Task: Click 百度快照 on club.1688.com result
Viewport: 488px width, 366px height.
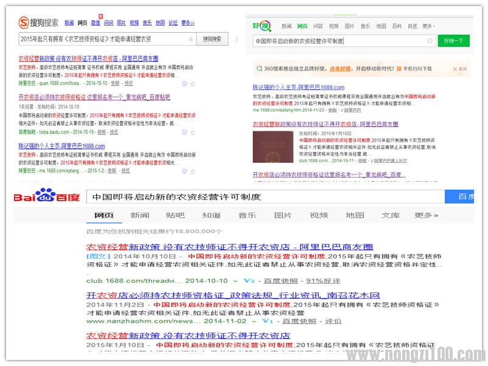Action: click(281, 281)
